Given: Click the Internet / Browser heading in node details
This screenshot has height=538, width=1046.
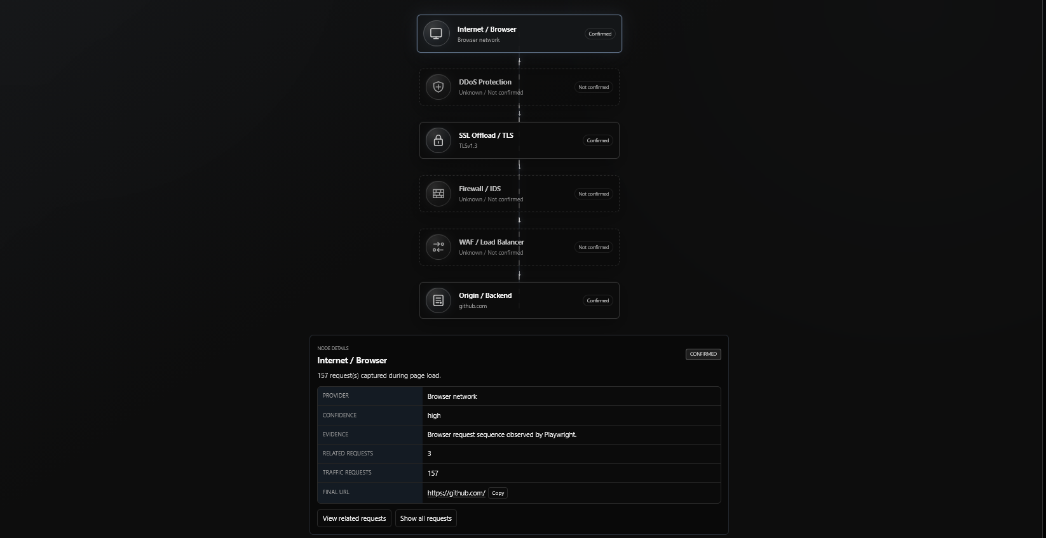Looking at the screenshot, I should [352, 360].
